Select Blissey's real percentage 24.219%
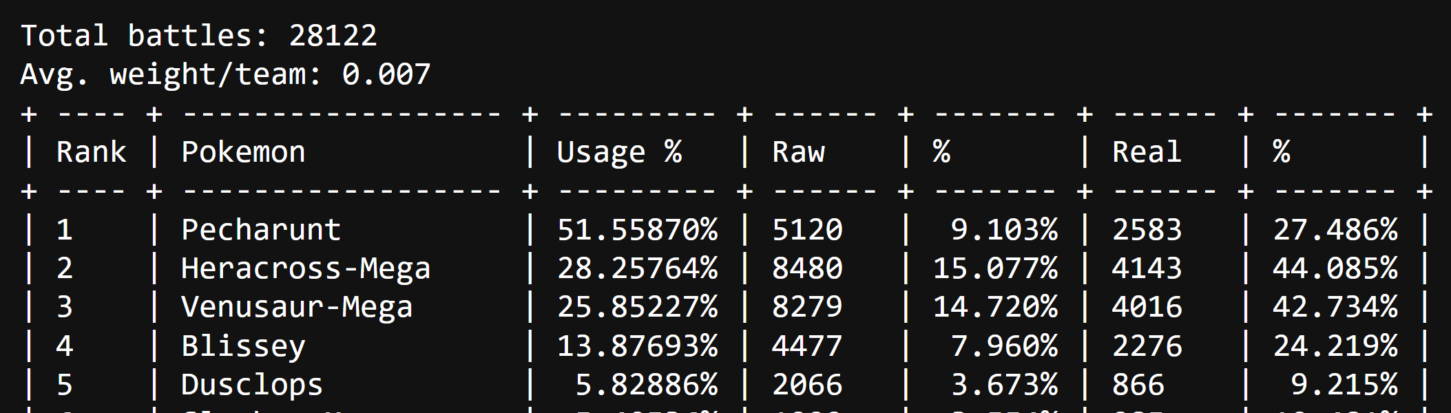This screenshot has width=1451, height=413. 1335,346
